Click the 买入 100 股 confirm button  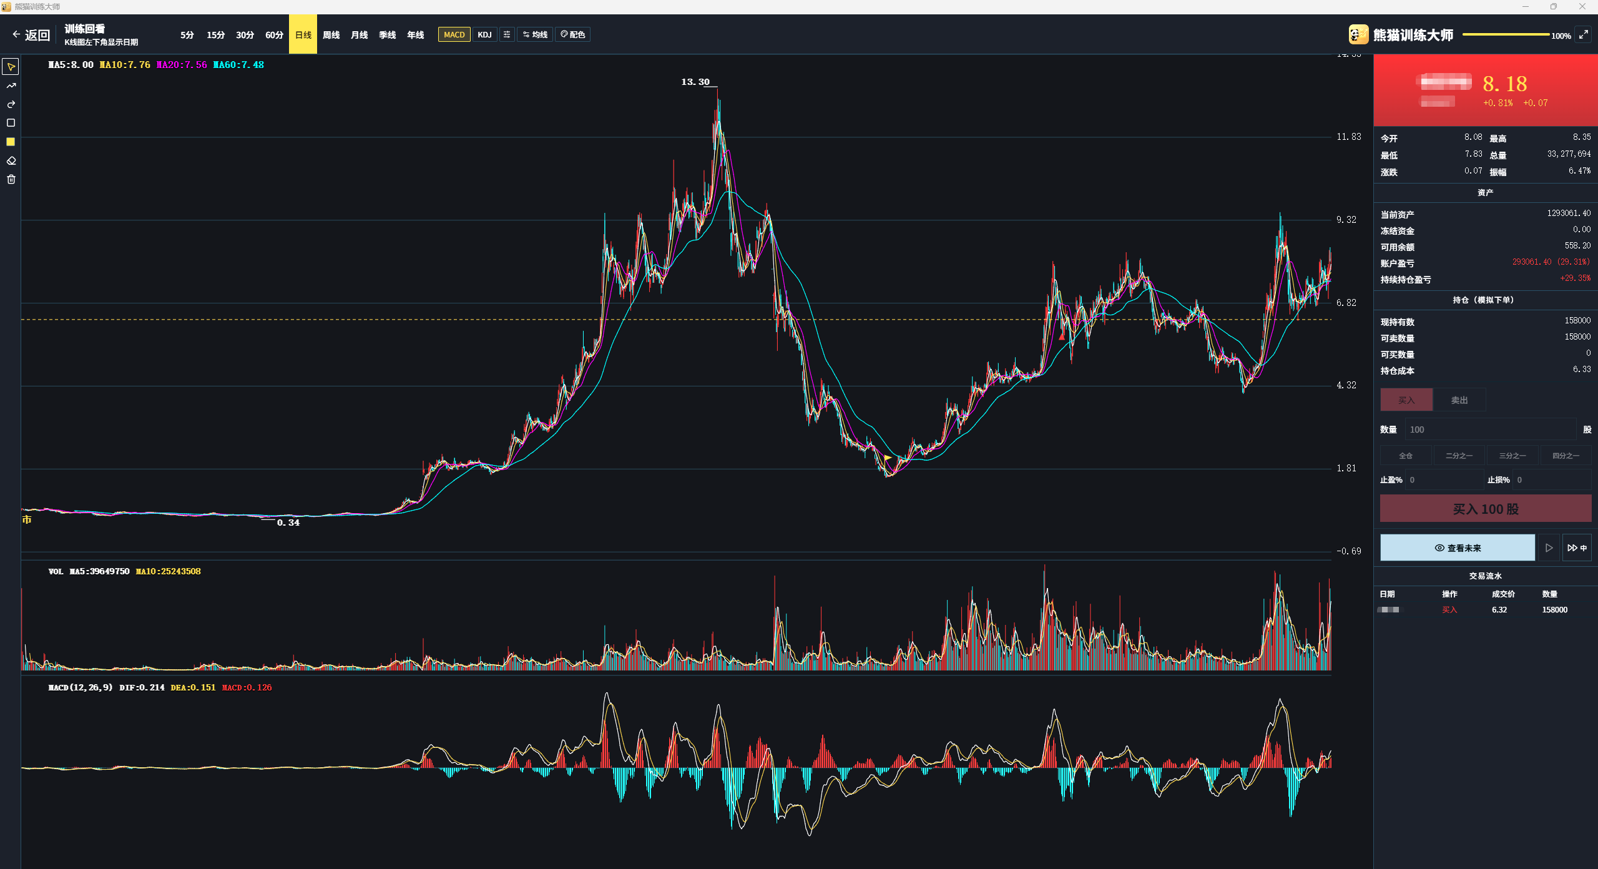coord(1486,508)
